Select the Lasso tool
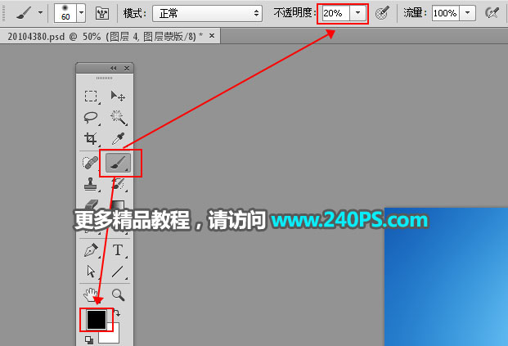This screenshot has height=346, width=508. tap(91, 118)
